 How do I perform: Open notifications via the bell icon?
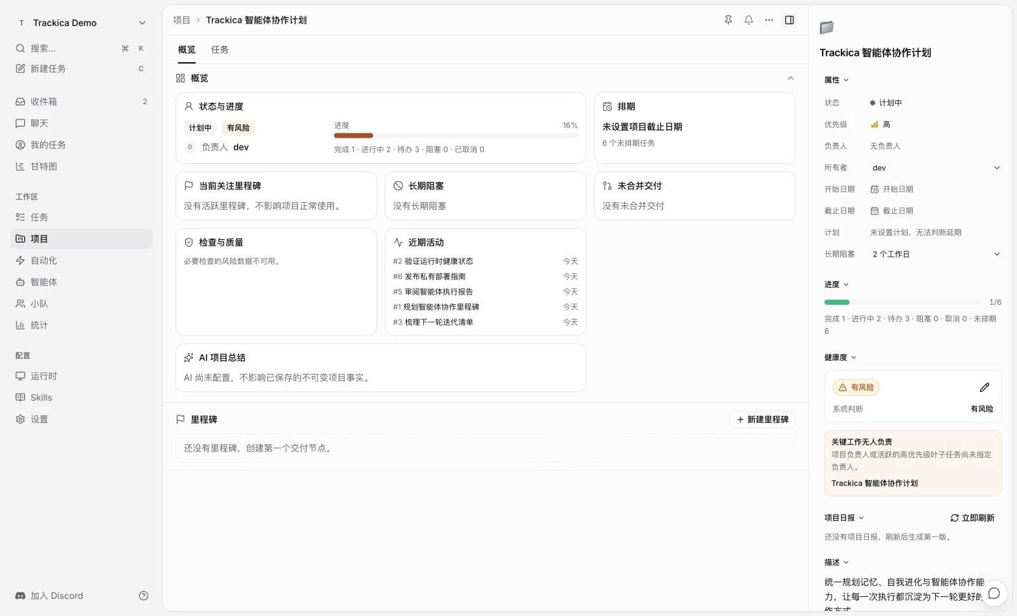click(x=749, y=20)
